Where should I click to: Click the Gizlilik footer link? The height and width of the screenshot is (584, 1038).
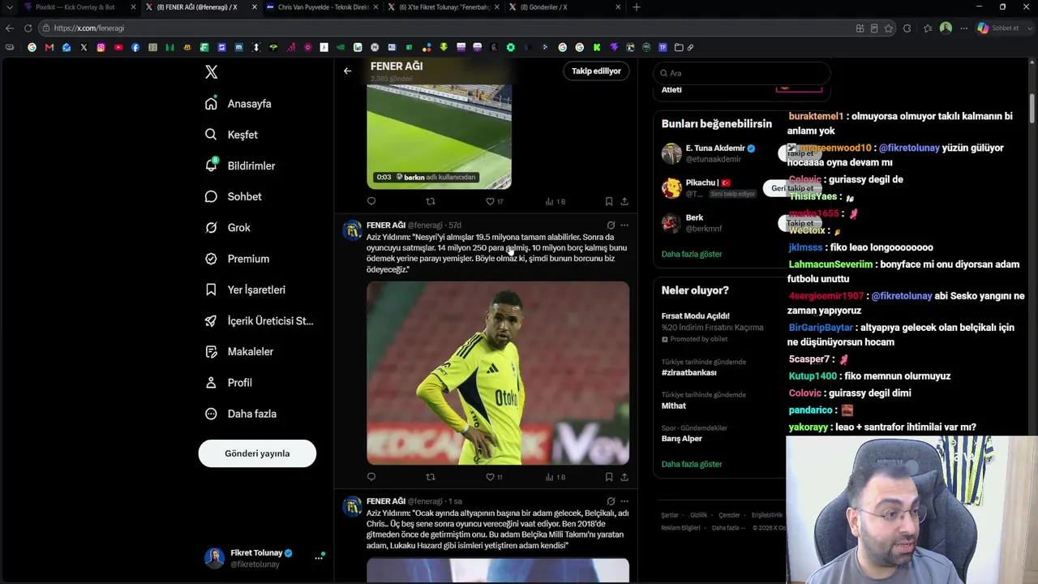[x=698, y=515]
